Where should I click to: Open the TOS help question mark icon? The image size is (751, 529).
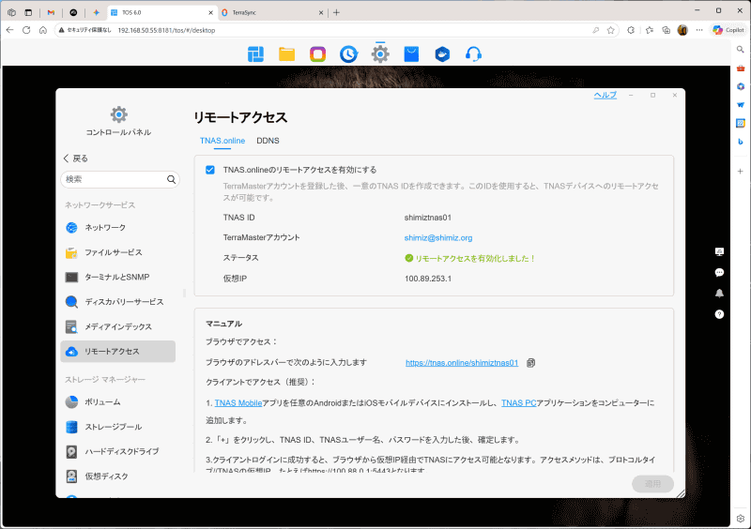(719, 314)
